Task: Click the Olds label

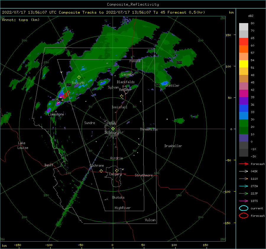Action: 113,123
